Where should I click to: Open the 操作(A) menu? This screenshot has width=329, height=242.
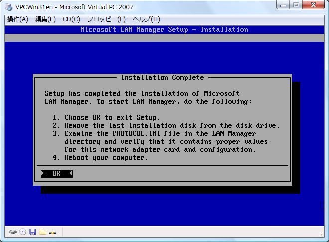click(18, 19)
